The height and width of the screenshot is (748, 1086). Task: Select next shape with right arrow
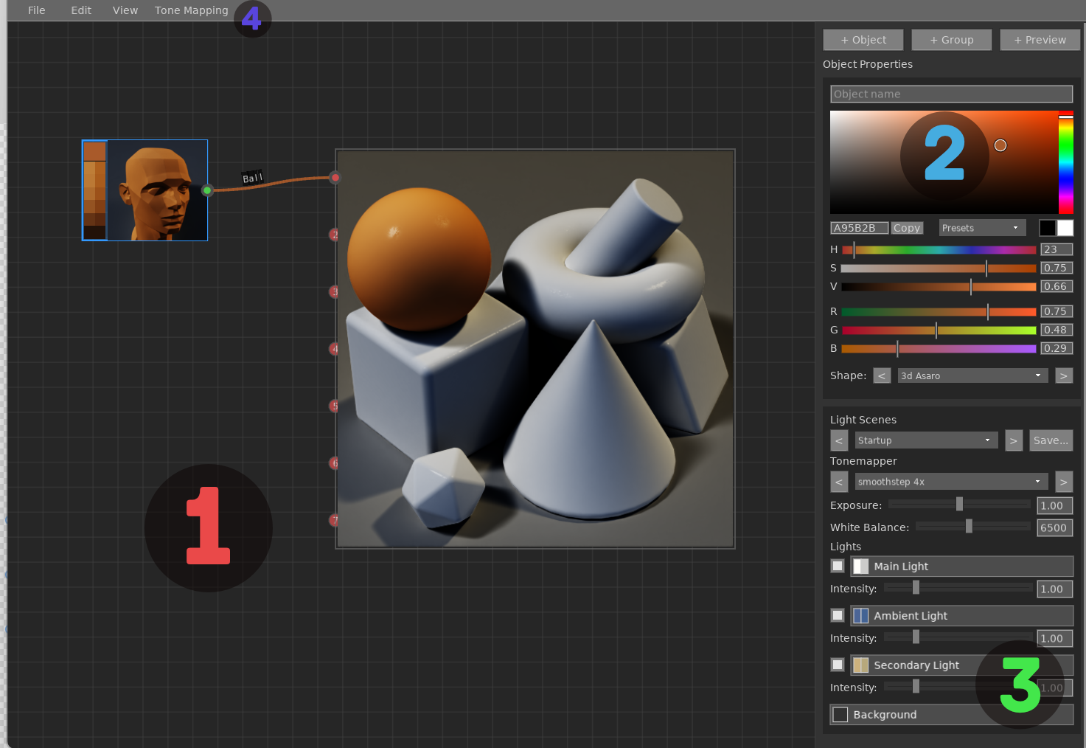[1063, 375]
